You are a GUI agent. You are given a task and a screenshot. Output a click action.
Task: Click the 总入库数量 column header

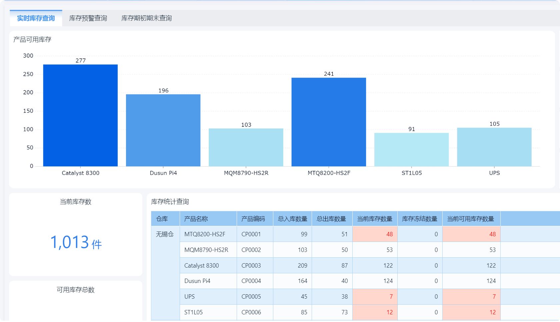tap(293, 219)
